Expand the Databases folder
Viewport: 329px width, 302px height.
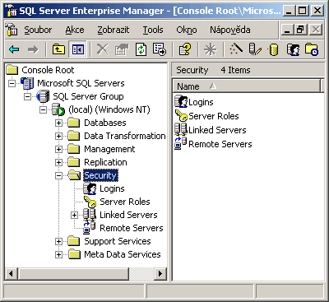tap(58, 123)
